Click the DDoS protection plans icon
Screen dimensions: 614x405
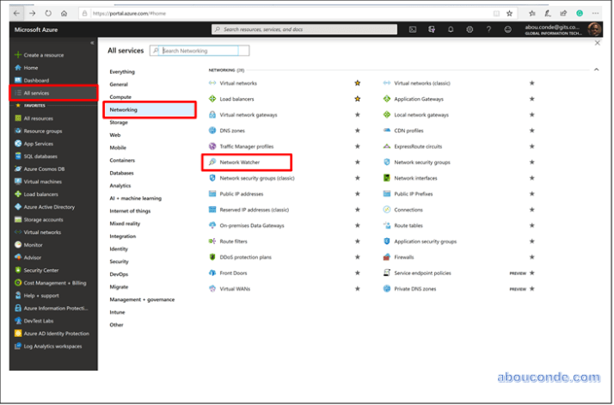(x=212, y=257)
